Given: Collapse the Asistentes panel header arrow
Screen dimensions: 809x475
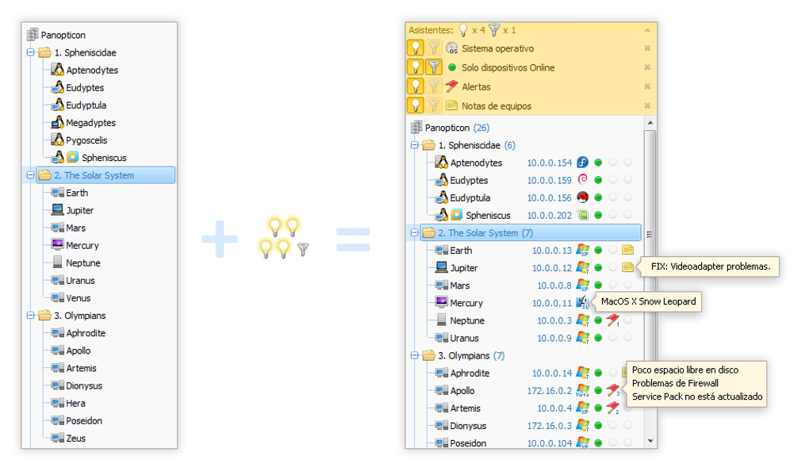Looking at the screenshot, I should pos(647,30).
